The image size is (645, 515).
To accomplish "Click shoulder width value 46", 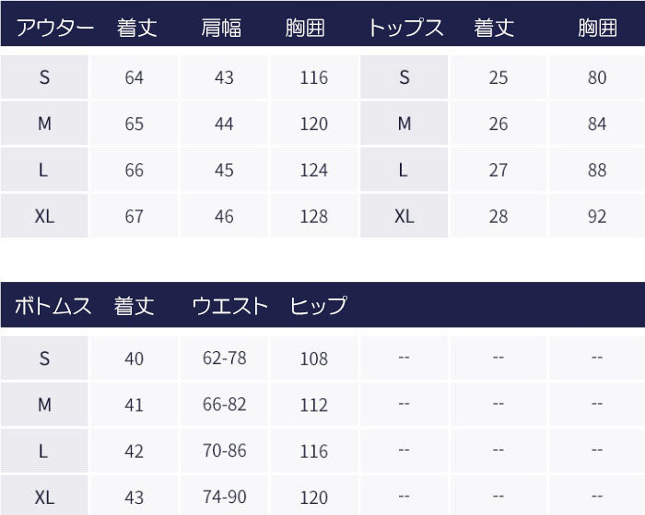I will (224, 217).
